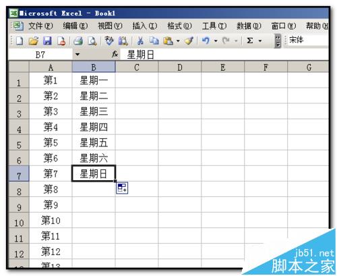Cut the selection with the scissors icon

[140, 41]
